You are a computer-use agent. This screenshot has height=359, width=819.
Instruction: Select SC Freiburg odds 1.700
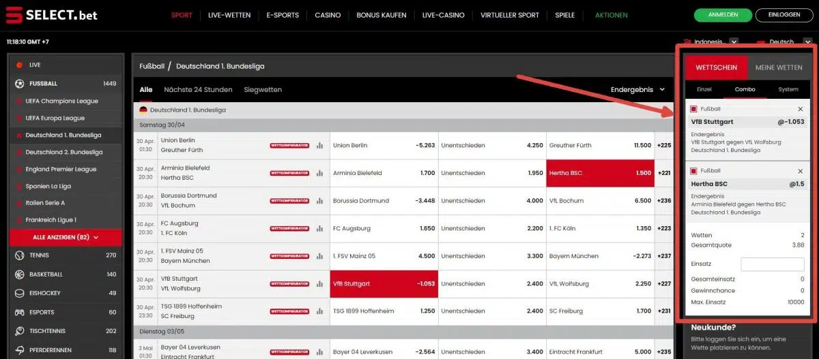click(600, 311)
